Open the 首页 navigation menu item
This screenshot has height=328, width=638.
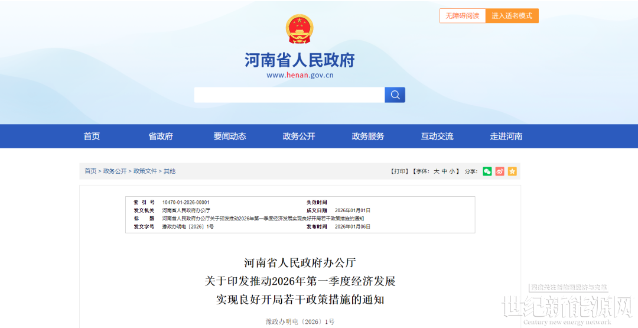pos(92,137)
